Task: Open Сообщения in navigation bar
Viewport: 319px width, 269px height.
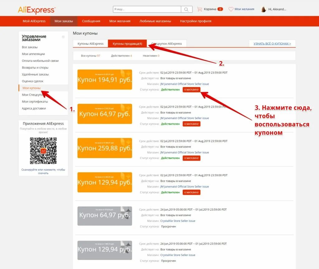Action: [x=91, y=21]
